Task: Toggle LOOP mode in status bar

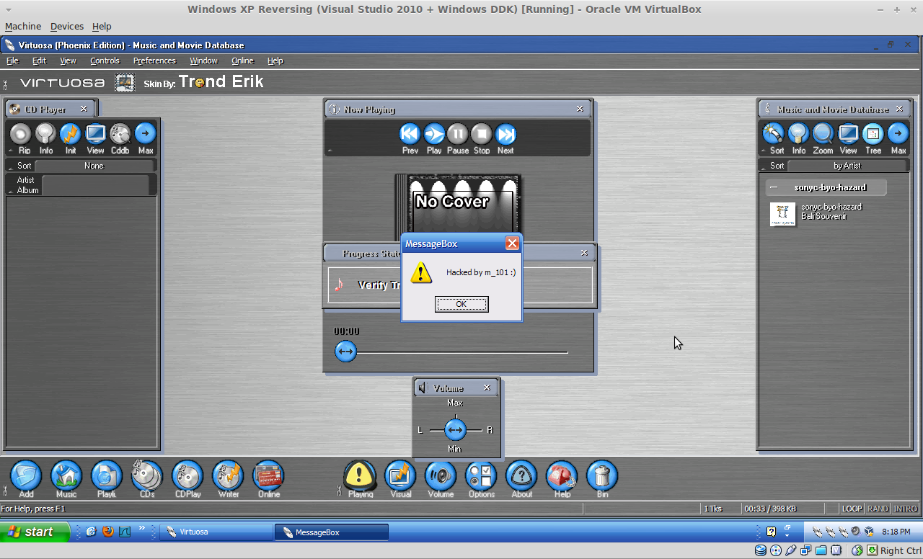Action: 852,509
